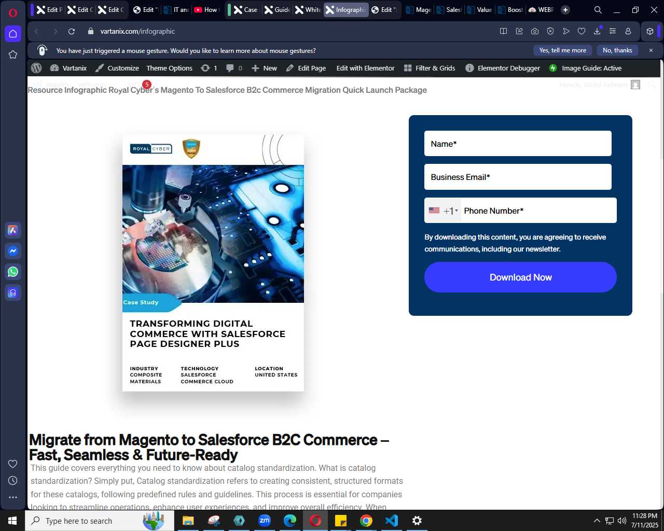The height and width of the screenshot is (531, 664).
Task: Open Windows Start menu
Action: click(12, 521)
